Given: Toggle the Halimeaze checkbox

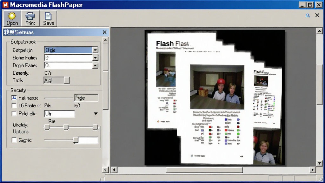Looking at the screenshot, I should click(x=14, y=98).
